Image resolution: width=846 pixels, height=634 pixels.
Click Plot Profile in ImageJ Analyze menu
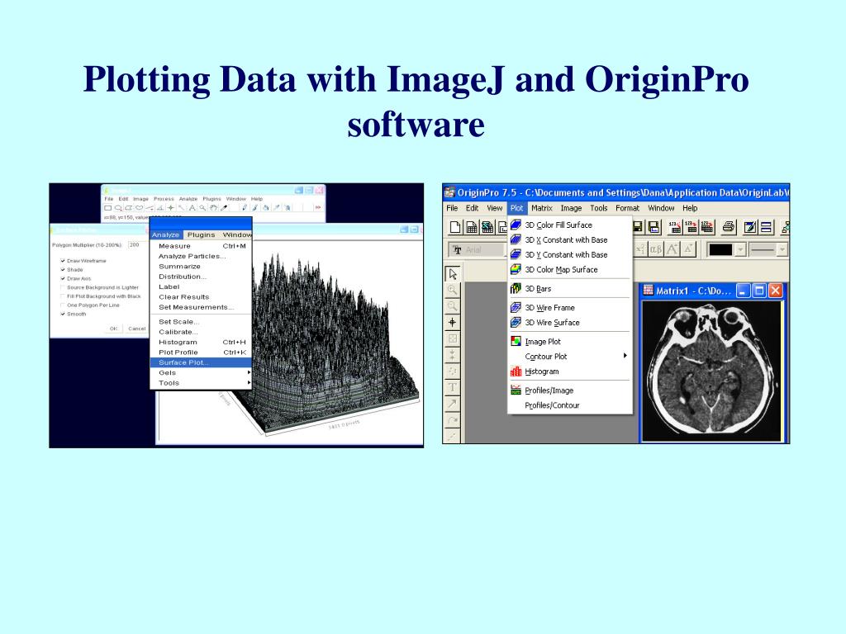(x=200, y=352)
